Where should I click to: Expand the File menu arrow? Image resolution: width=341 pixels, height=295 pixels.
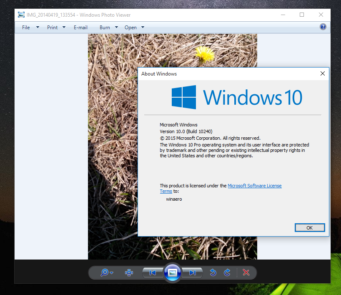pos(38,27)
